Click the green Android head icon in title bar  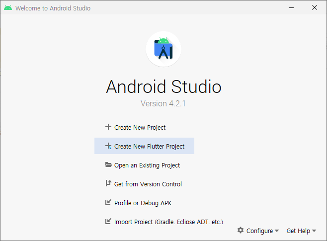tap(8, 8)
